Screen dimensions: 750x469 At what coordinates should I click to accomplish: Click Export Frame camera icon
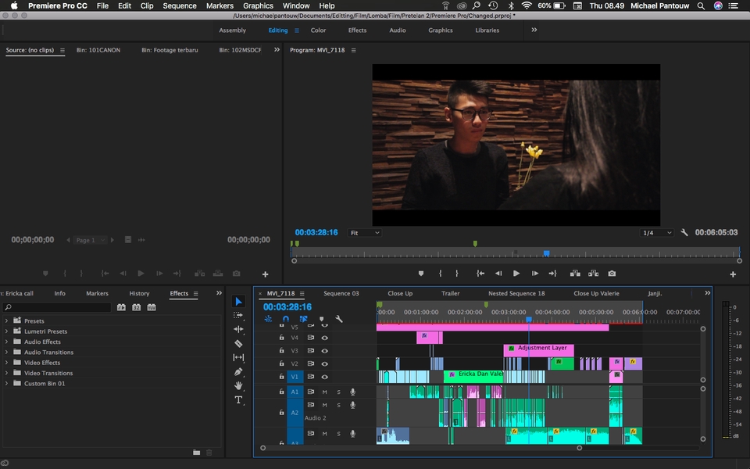[x=612, y=274]
